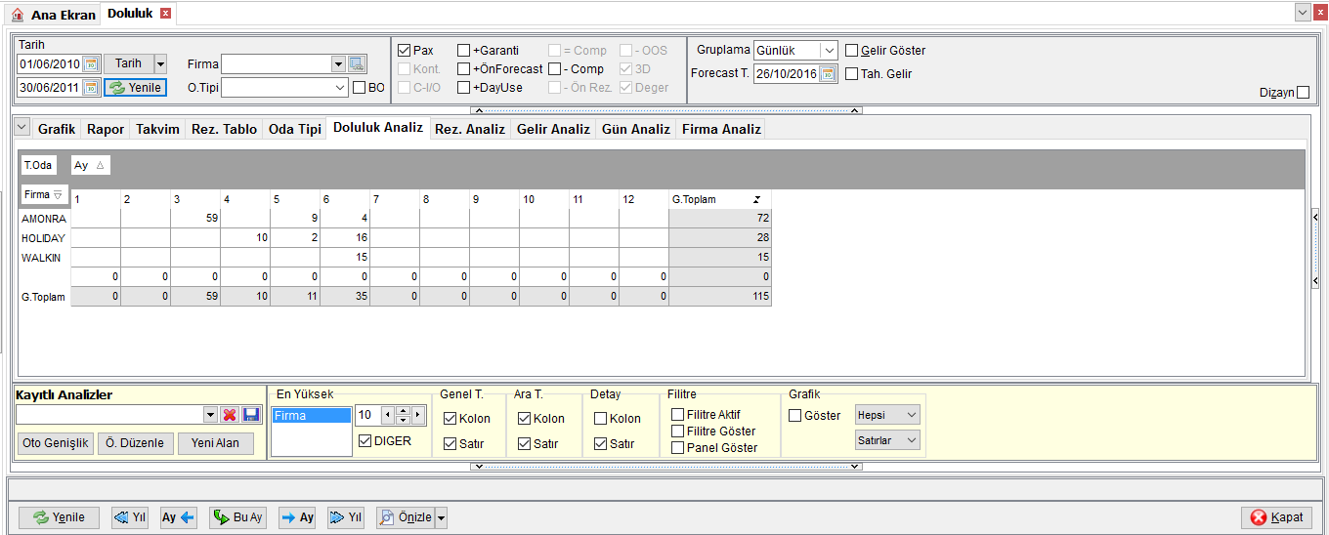Select Firma in the En Yüksek list
The height and width of the screenshot is (535, 1329).
(x=311, y=415)
